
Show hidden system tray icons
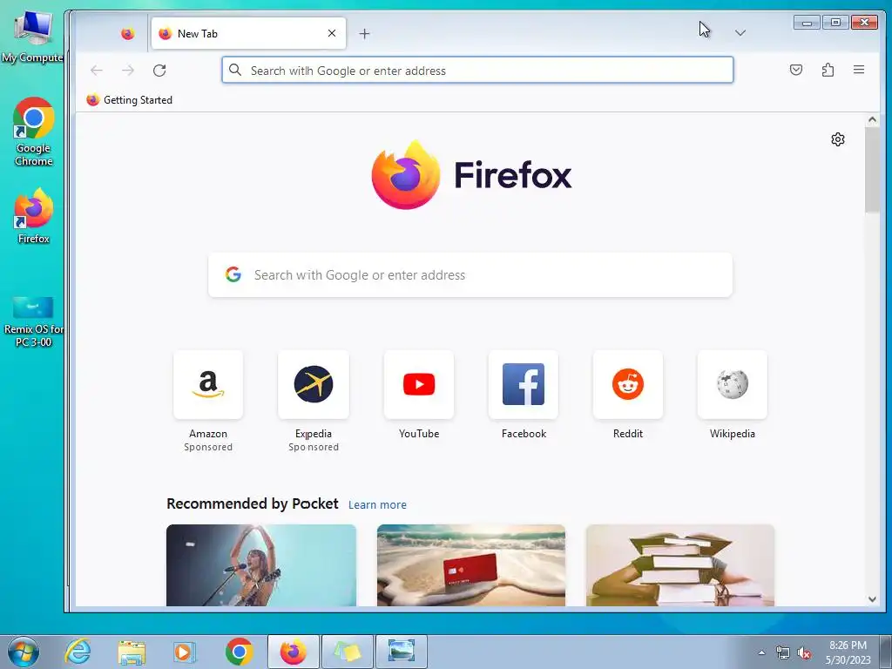point(761,652)
